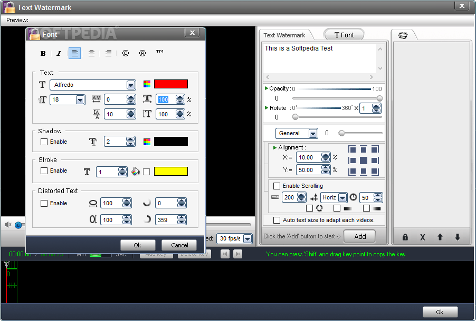Open shadow color picker icon
The height and width of the screenshot is (321, 476).
pos(147,142)
